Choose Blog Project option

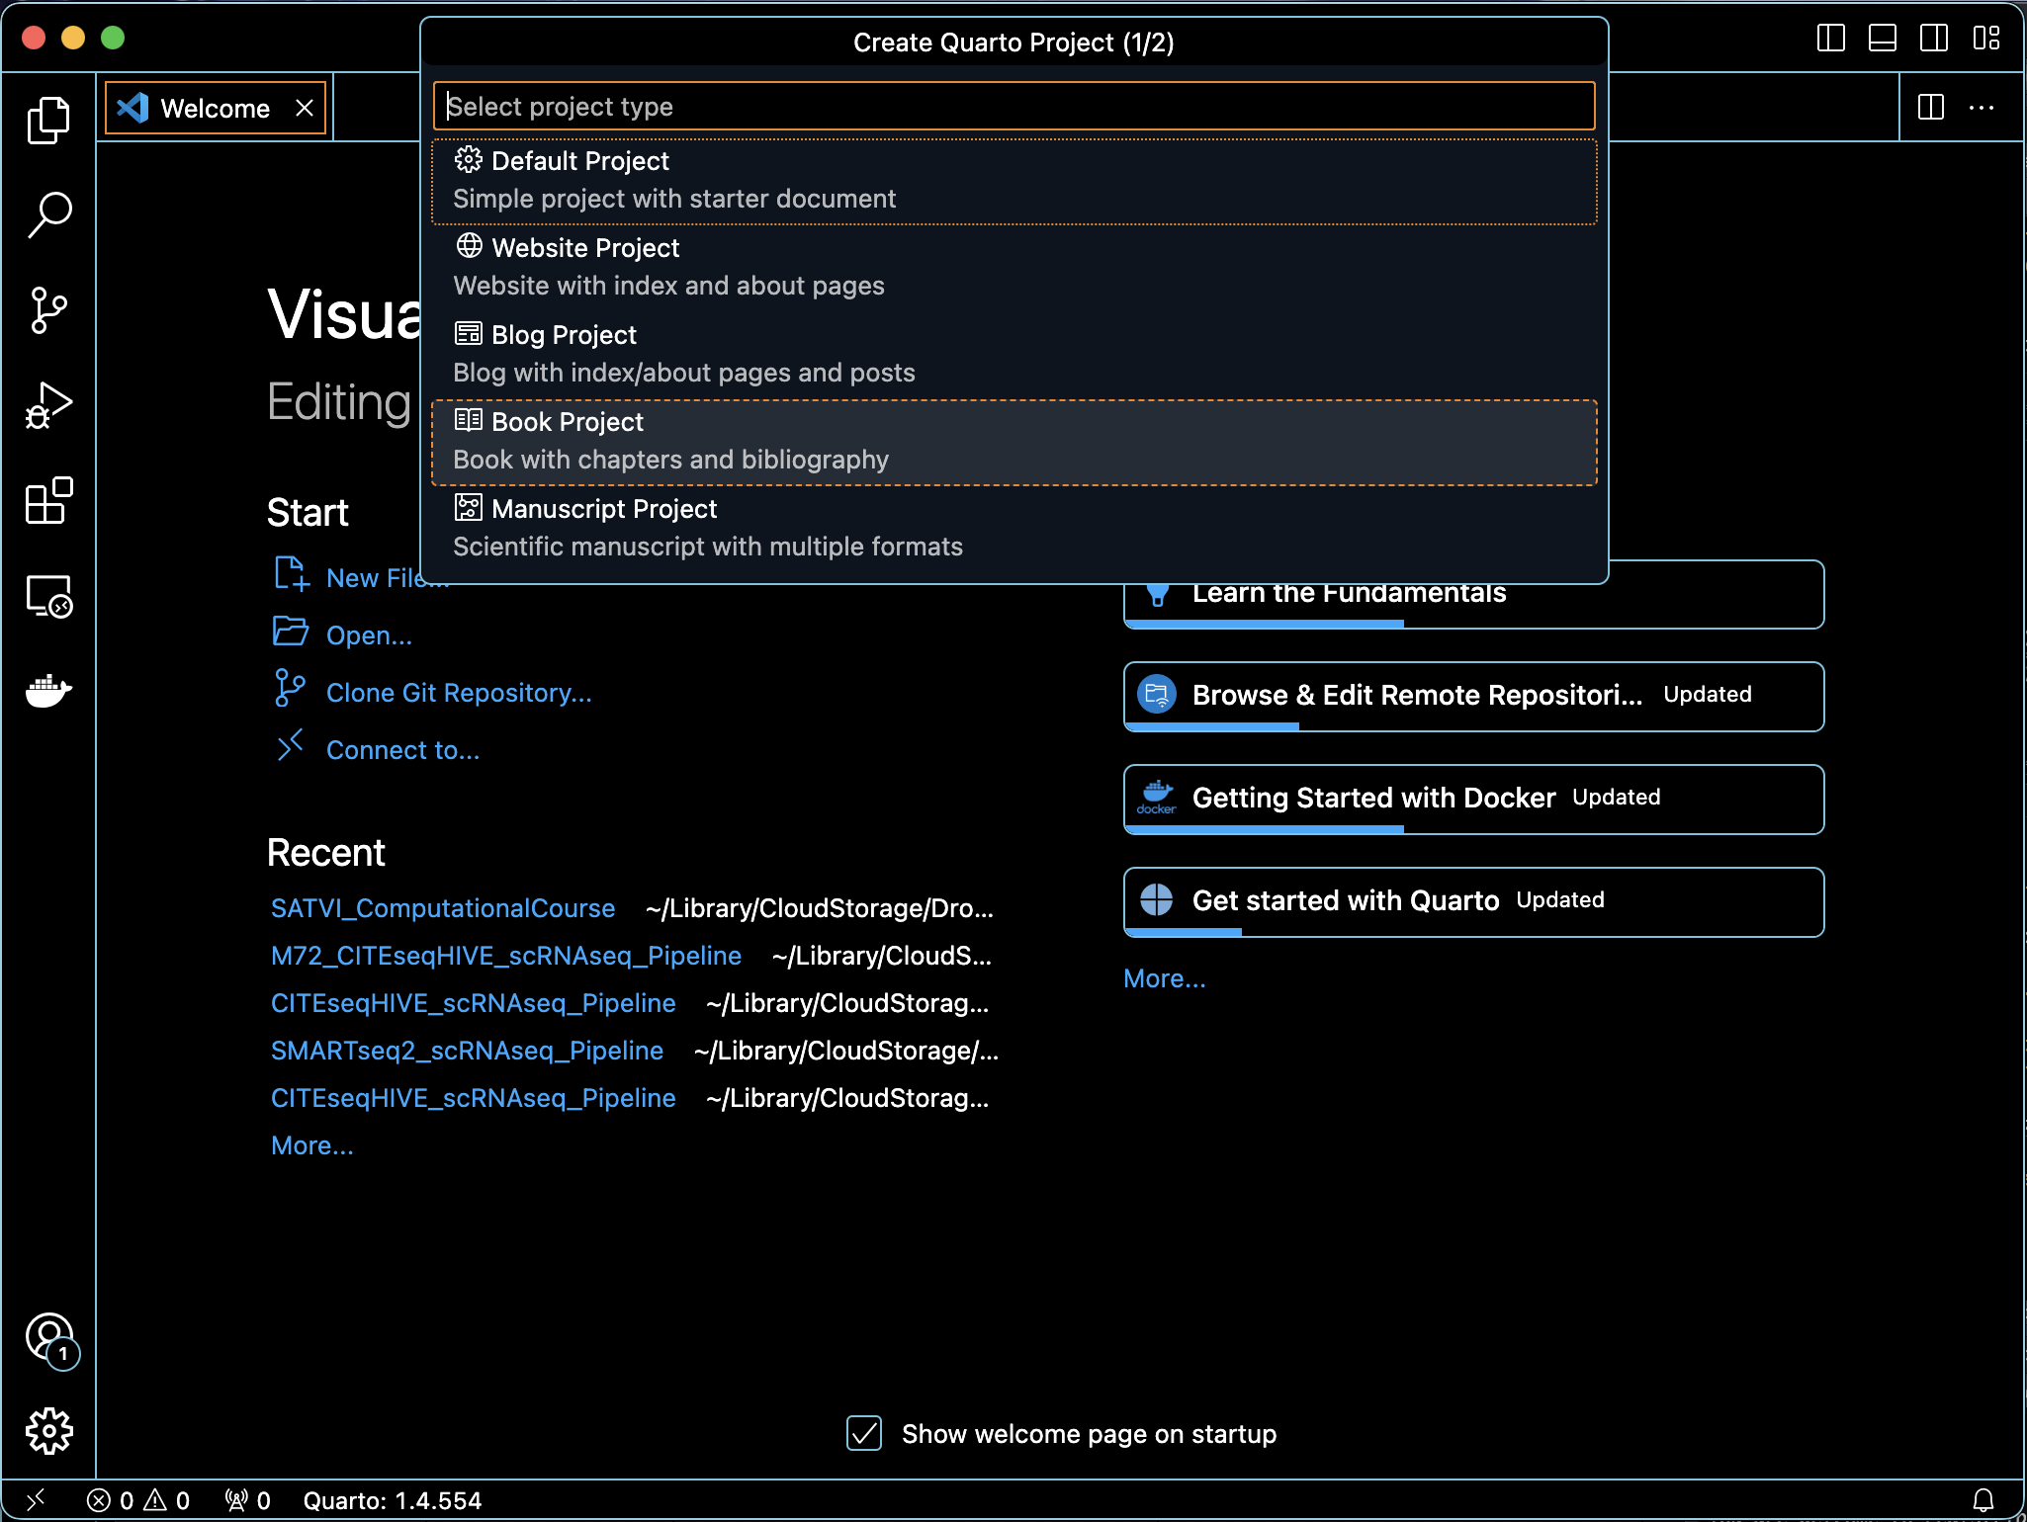(x=1013, y=355)
